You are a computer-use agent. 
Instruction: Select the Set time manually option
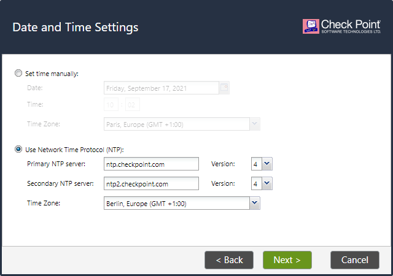18,73
